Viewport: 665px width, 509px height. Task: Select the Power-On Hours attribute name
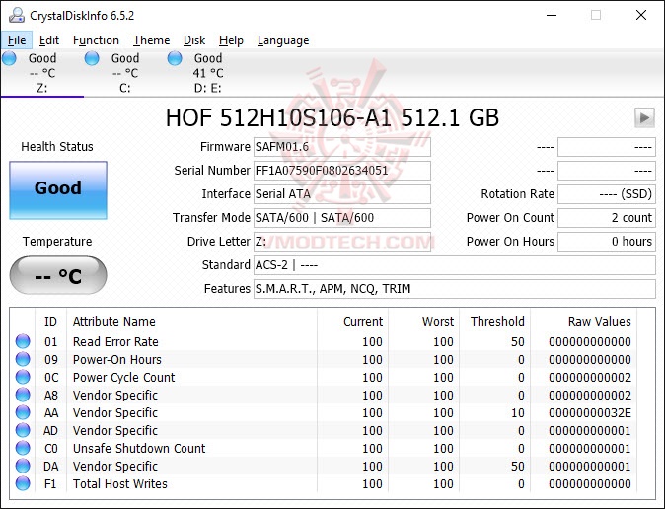click(x=117, y=359)
